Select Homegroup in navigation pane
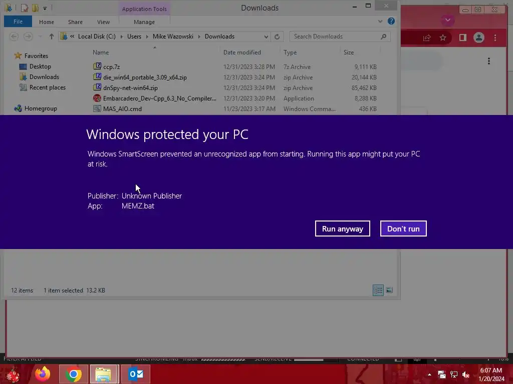Screen dimensions: 513x384 pyautogui.click(x=41, y=108)
